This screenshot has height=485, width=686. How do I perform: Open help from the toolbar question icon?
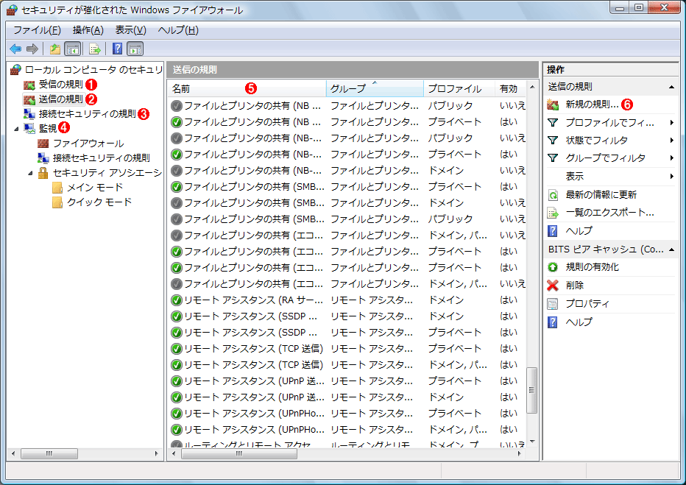(117, 49)
